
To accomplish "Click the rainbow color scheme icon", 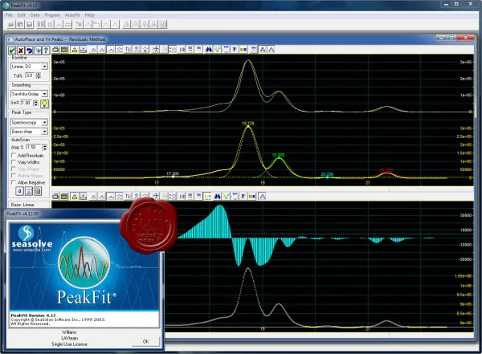I will [243, 50].
